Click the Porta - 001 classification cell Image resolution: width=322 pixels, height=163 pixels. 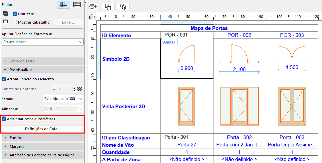tap(187, 137)
